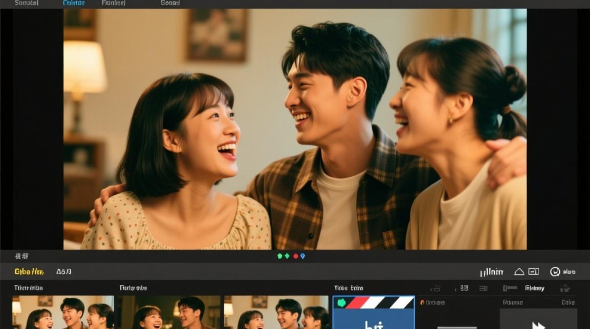This screenshot has width=590, height=329.
Task: Open the audio waveform bars icon
Action: [x=491, y=272]
